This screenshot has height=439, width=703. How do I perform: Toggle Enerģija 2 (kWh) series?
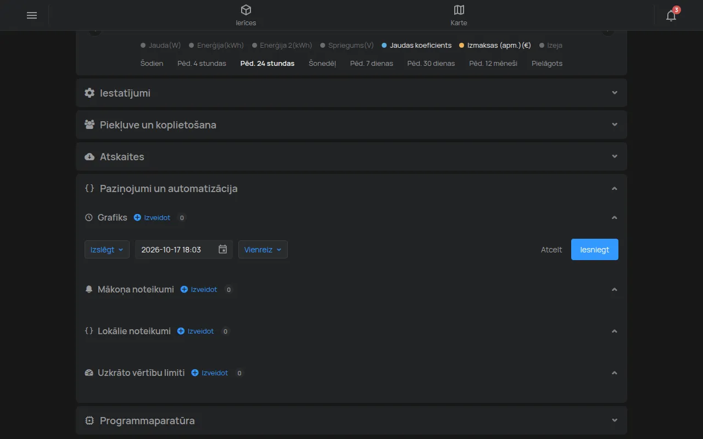pyautogui.click(x=282, y=46)
